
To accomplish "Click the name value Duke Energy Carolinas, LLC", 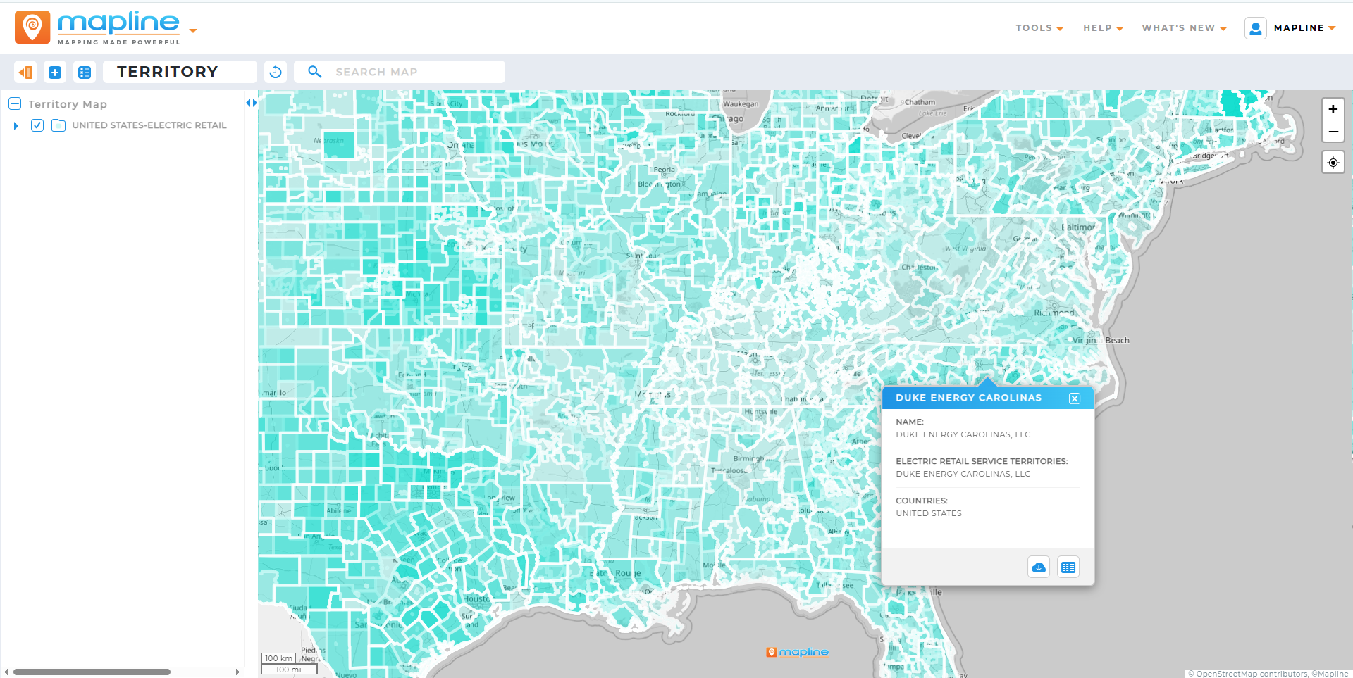I will 963,434.
